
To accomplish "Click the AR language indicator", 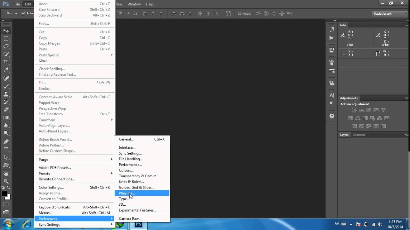I will click(x=337, y=224).
